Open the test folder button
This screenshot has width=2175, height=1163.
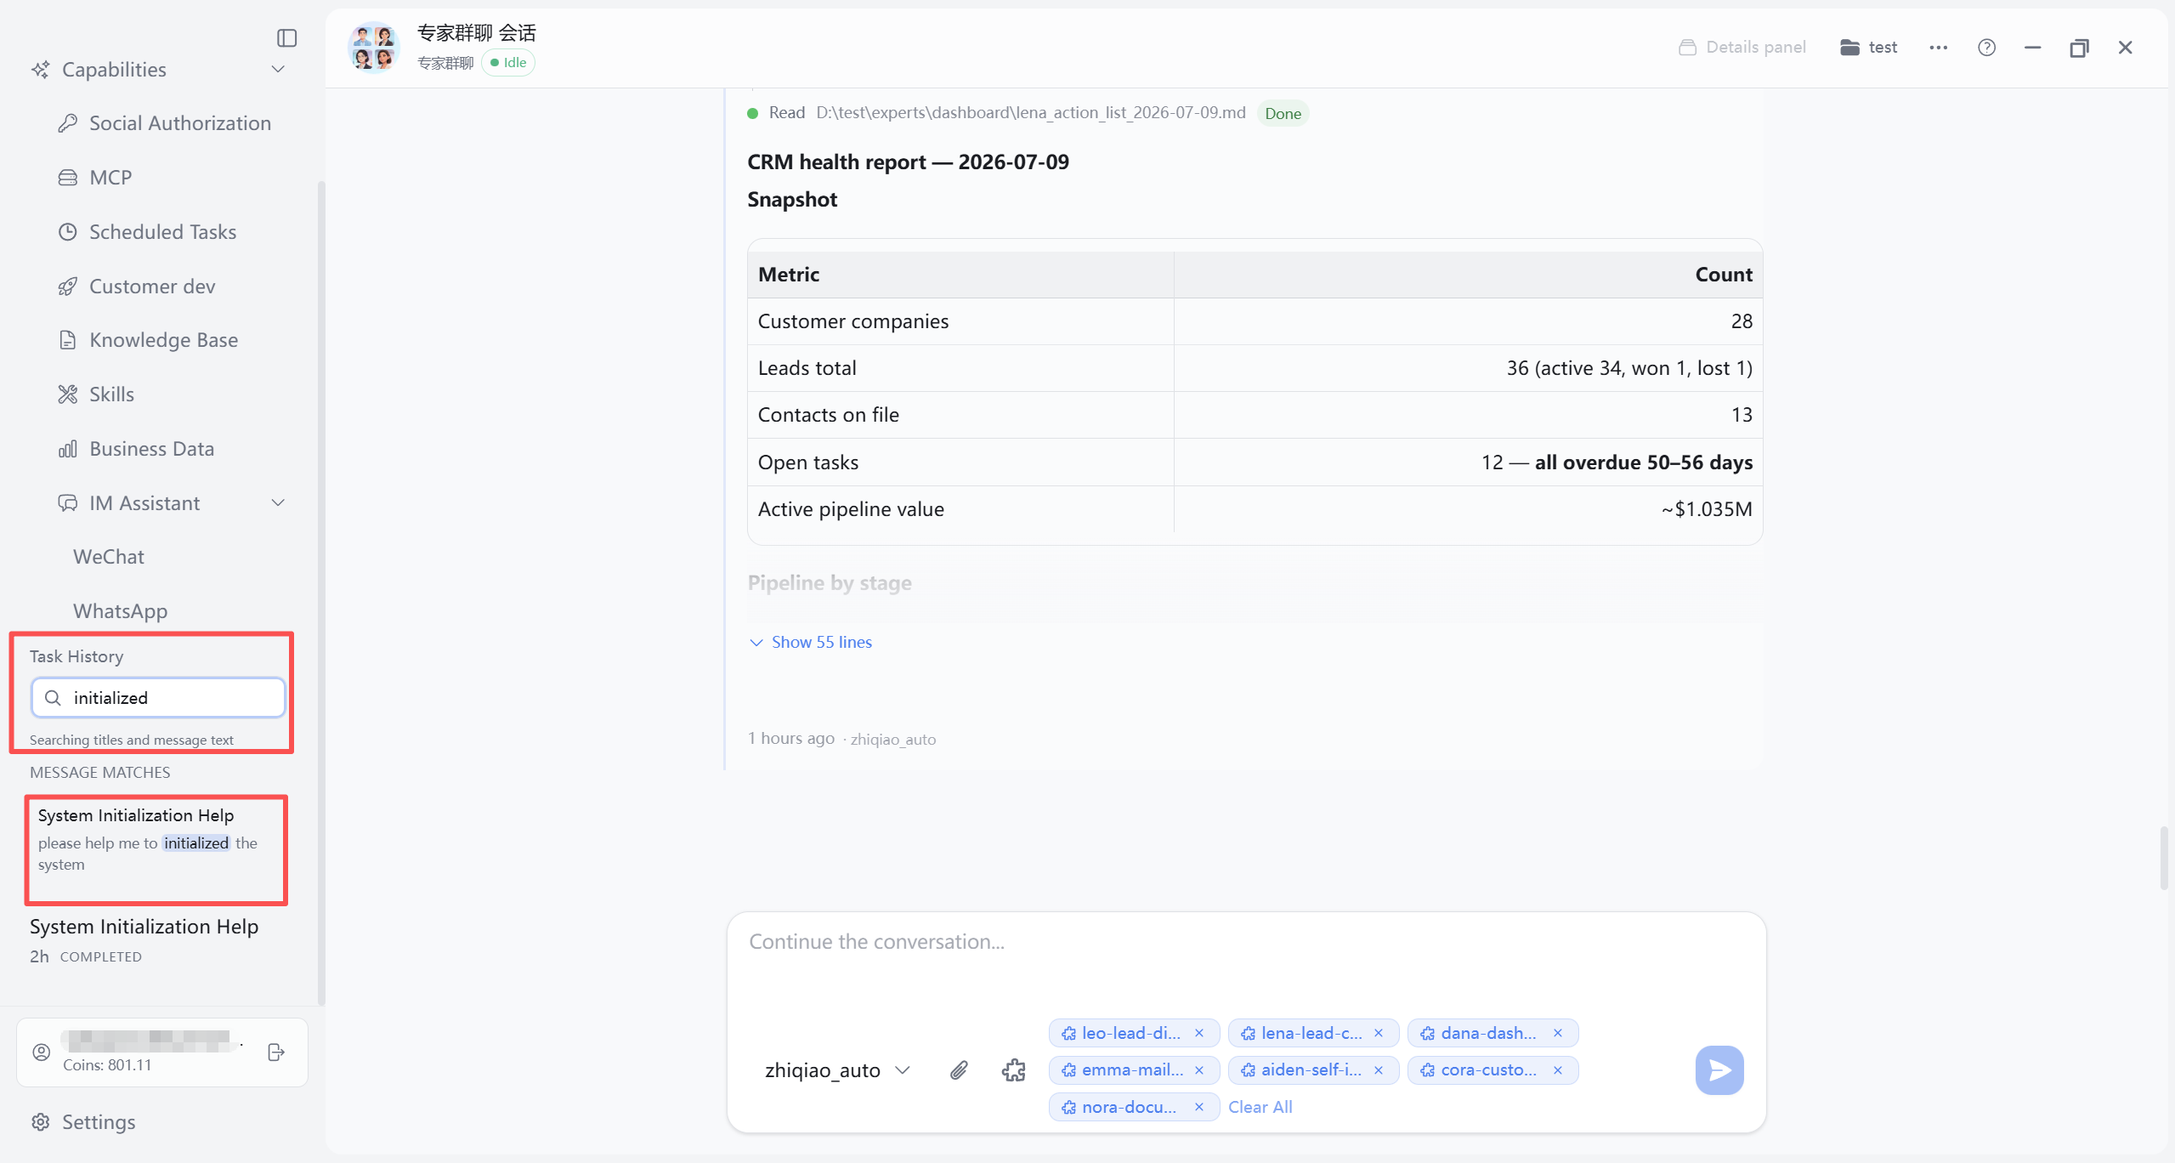click(x=1868, y=48)
